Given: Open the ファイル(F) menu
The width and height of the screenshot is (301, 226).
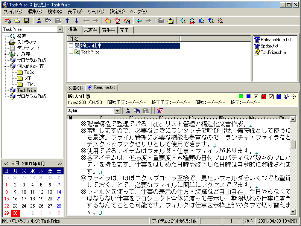Looking at the screenshot, I should pyautogui.click(x=13, y=12).
